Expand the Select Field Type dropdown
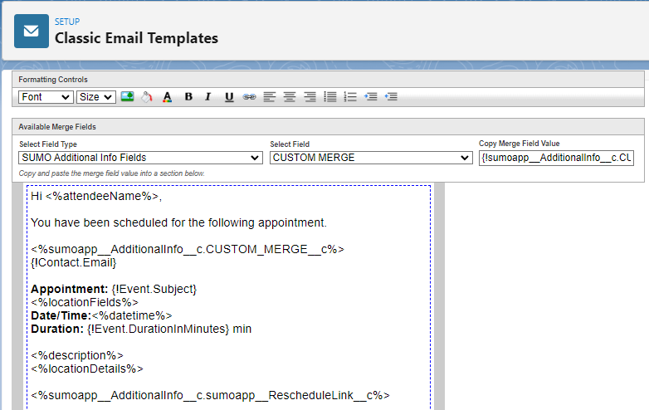649x410 pixels. tap(140, 158)
